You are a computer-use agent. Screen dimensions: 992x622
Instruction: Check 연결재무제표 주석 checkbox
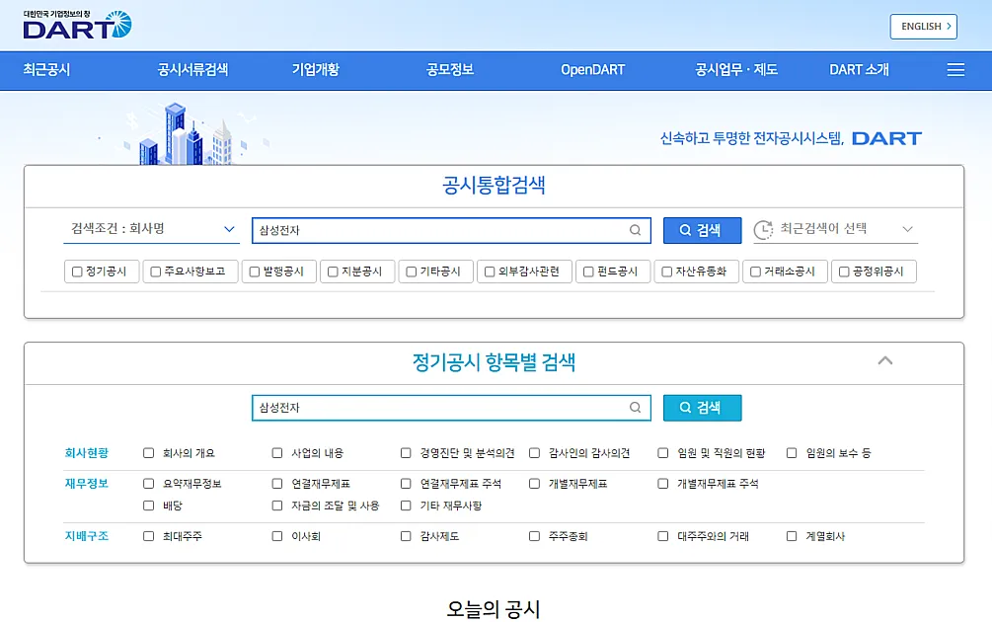(406, 484)
